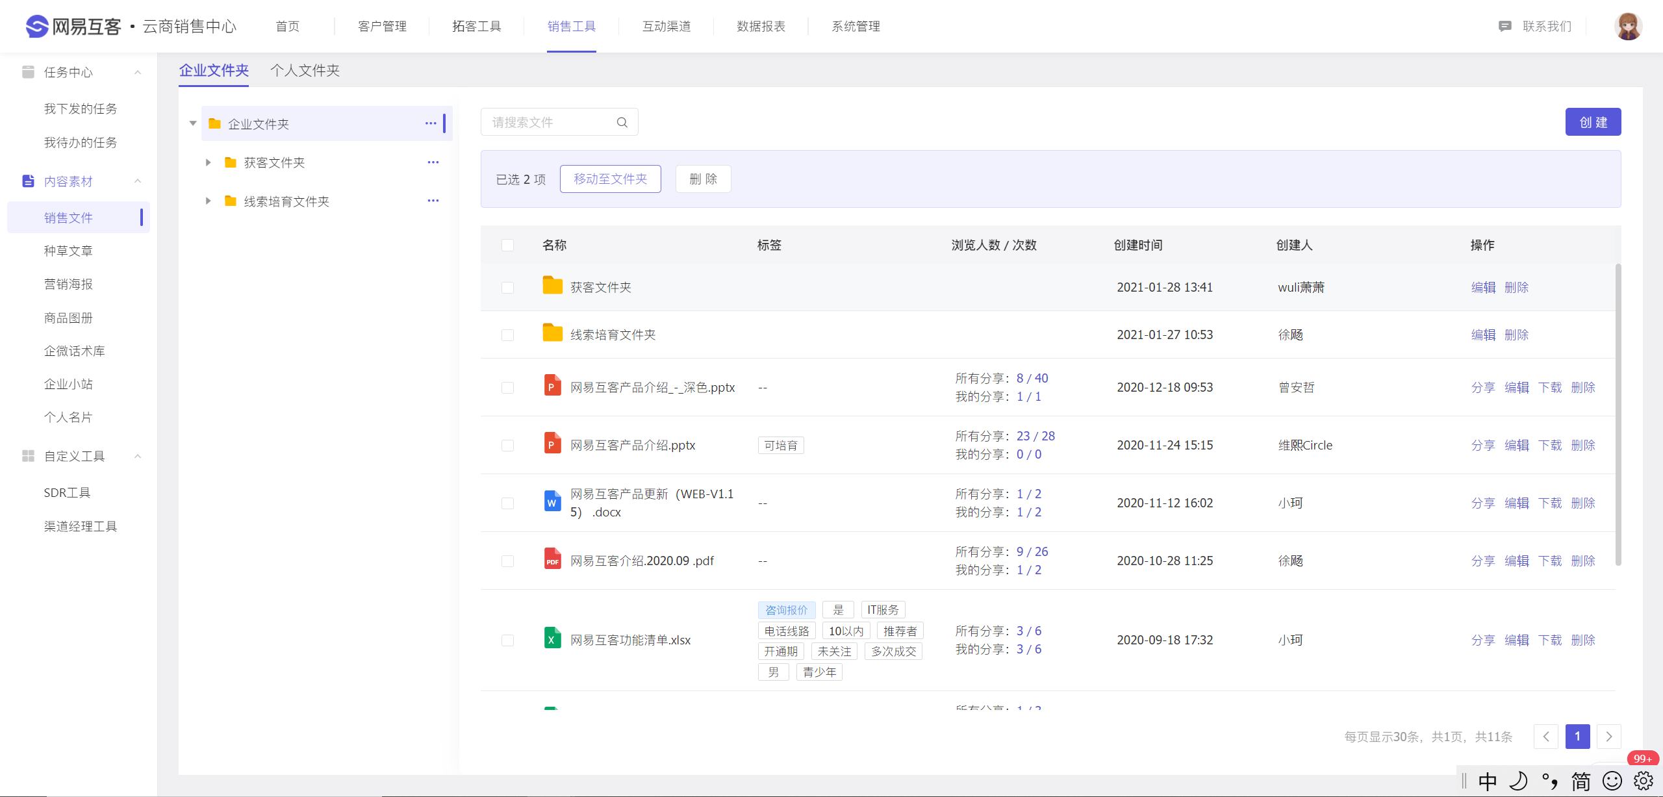Click the Excel icon of 网易互客功能清单.xlsx
This screenshot has height=797, width=1663.
[x=552, y=639]
